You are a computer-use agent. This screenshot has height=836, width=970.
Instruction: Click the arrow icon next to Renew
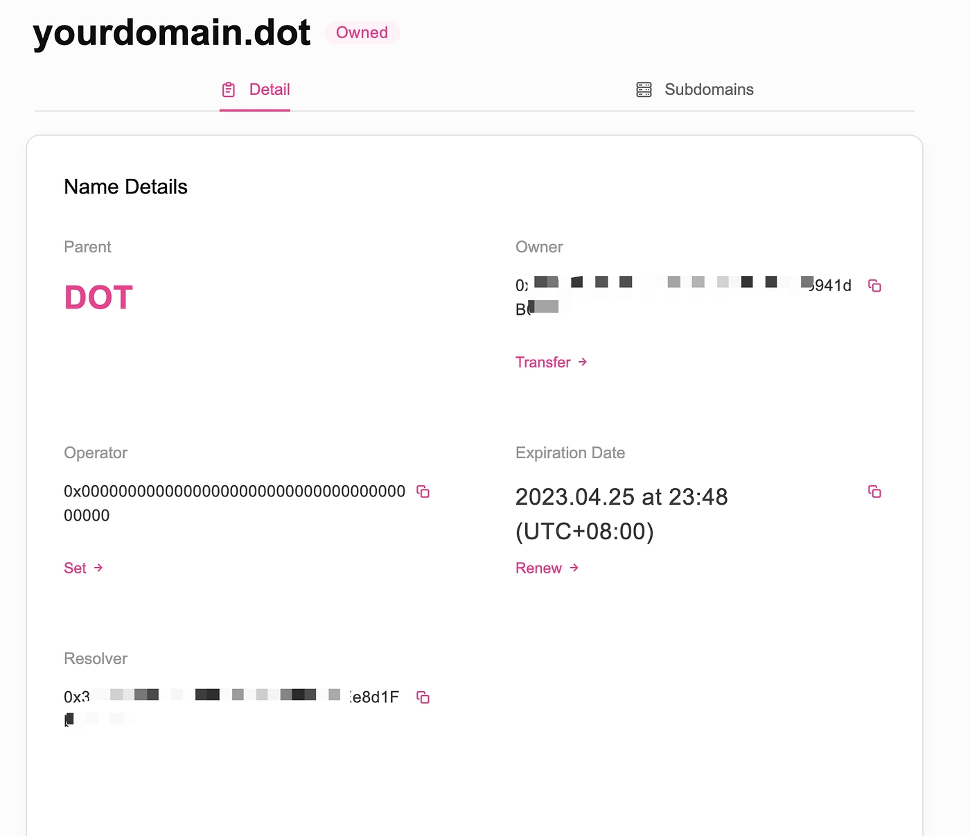point(574,568)
